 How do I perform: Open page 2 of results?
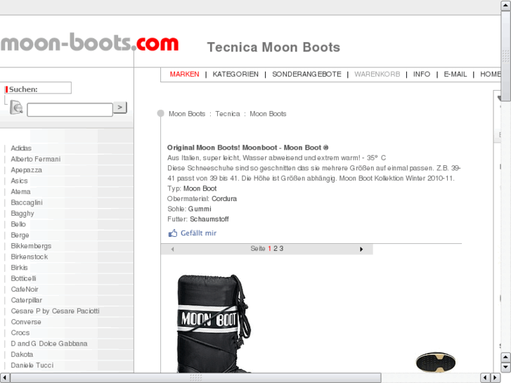coord(276,249)
